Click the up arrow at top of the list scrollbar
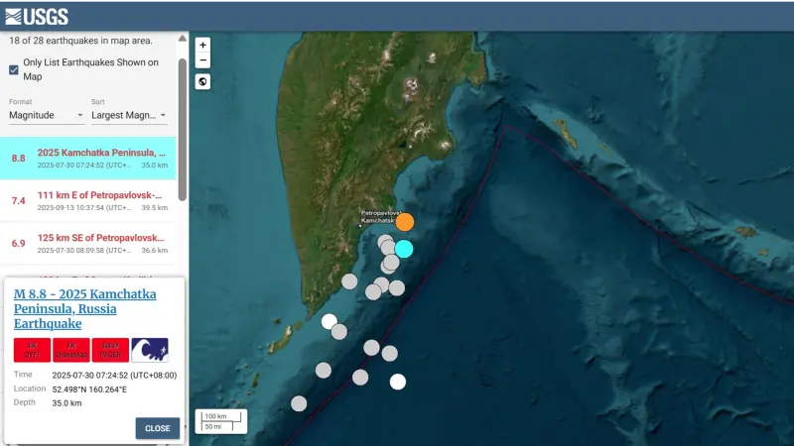This screenshot has height=446, width=794. (182, 38)
